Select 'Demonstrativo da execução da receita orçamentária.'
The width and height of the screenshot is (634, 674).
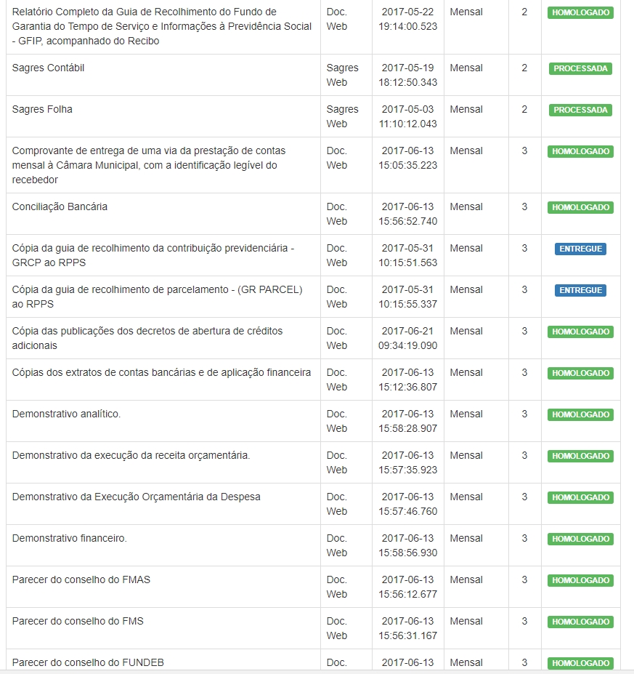[x=131, y=455]
